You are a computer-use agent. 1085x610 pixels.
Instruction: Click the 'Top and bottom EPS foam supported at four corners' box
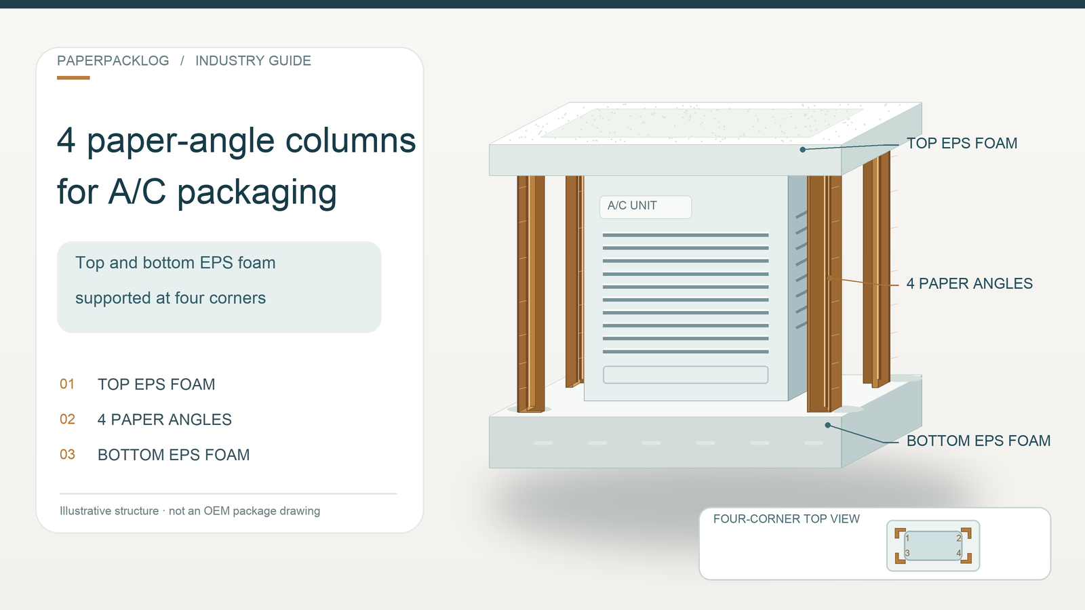click(219, 287)
